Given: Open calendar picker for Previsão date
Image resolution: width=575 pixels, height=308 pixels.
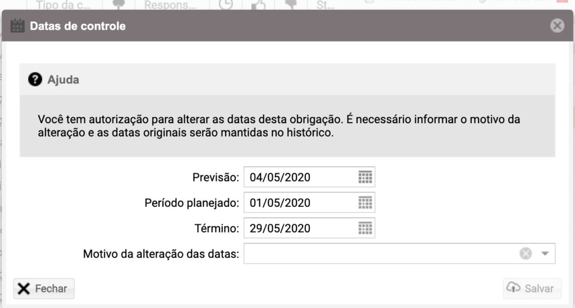Looking at the screenshot, I should coord(365,177).
